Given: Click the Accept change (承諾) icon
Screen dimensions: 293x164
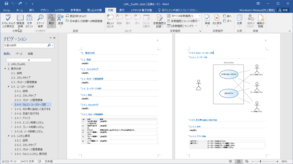Looking at the screenshot, I should click(207, 18).
